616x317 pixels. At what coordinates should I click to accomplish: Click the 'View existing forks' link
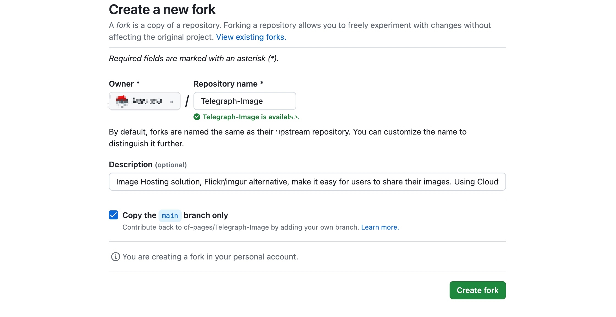coord(251,37)
